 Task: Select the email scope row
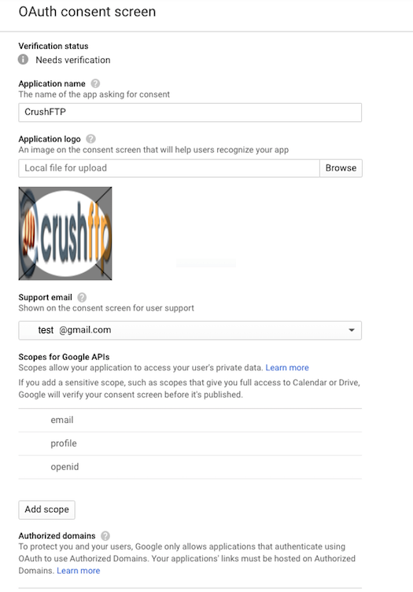(x=190, y=420)
